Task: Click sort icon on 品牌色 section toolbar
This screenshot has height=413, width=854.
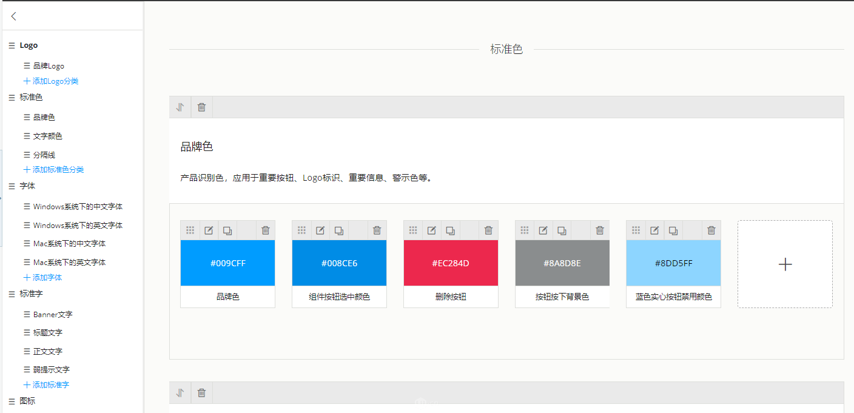Action: pos(180,107)
